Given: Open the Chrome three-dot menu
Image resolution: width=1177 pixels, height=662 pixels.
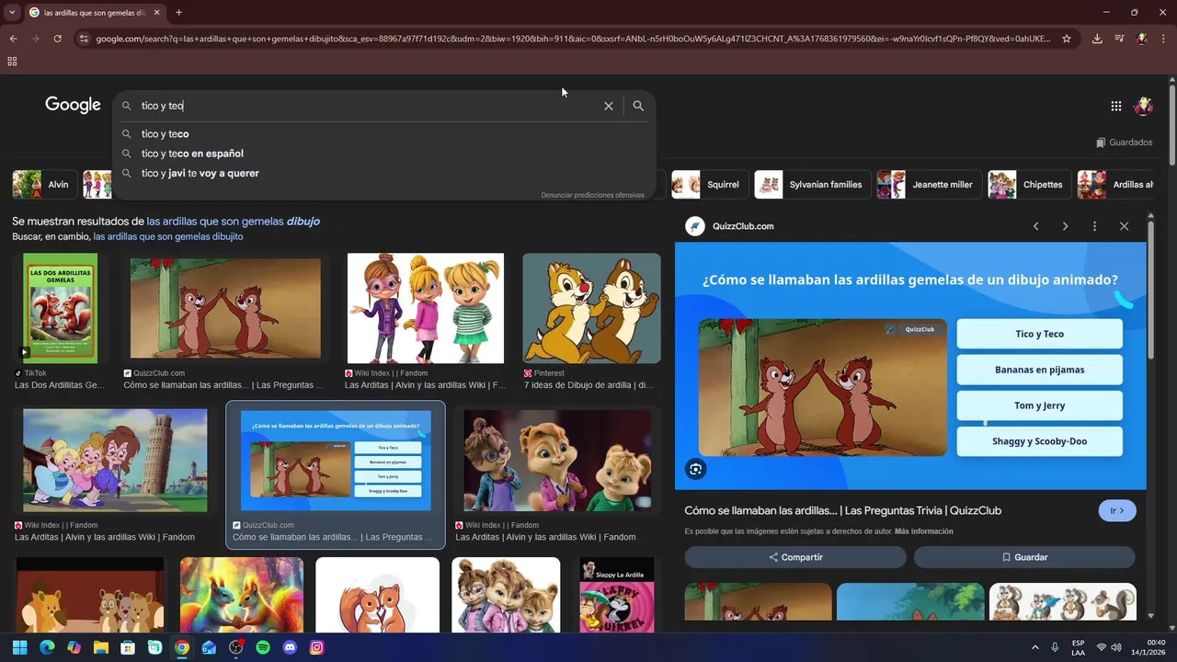Looking at the screenshot, I should coord(1163,39).
